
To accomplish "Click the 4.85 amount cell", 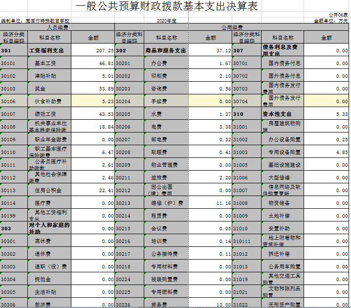I will coord(326,152).
